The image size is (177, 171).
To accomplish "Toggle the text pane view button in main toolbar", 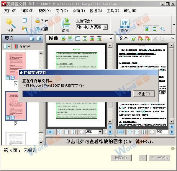I will (155, 29).
